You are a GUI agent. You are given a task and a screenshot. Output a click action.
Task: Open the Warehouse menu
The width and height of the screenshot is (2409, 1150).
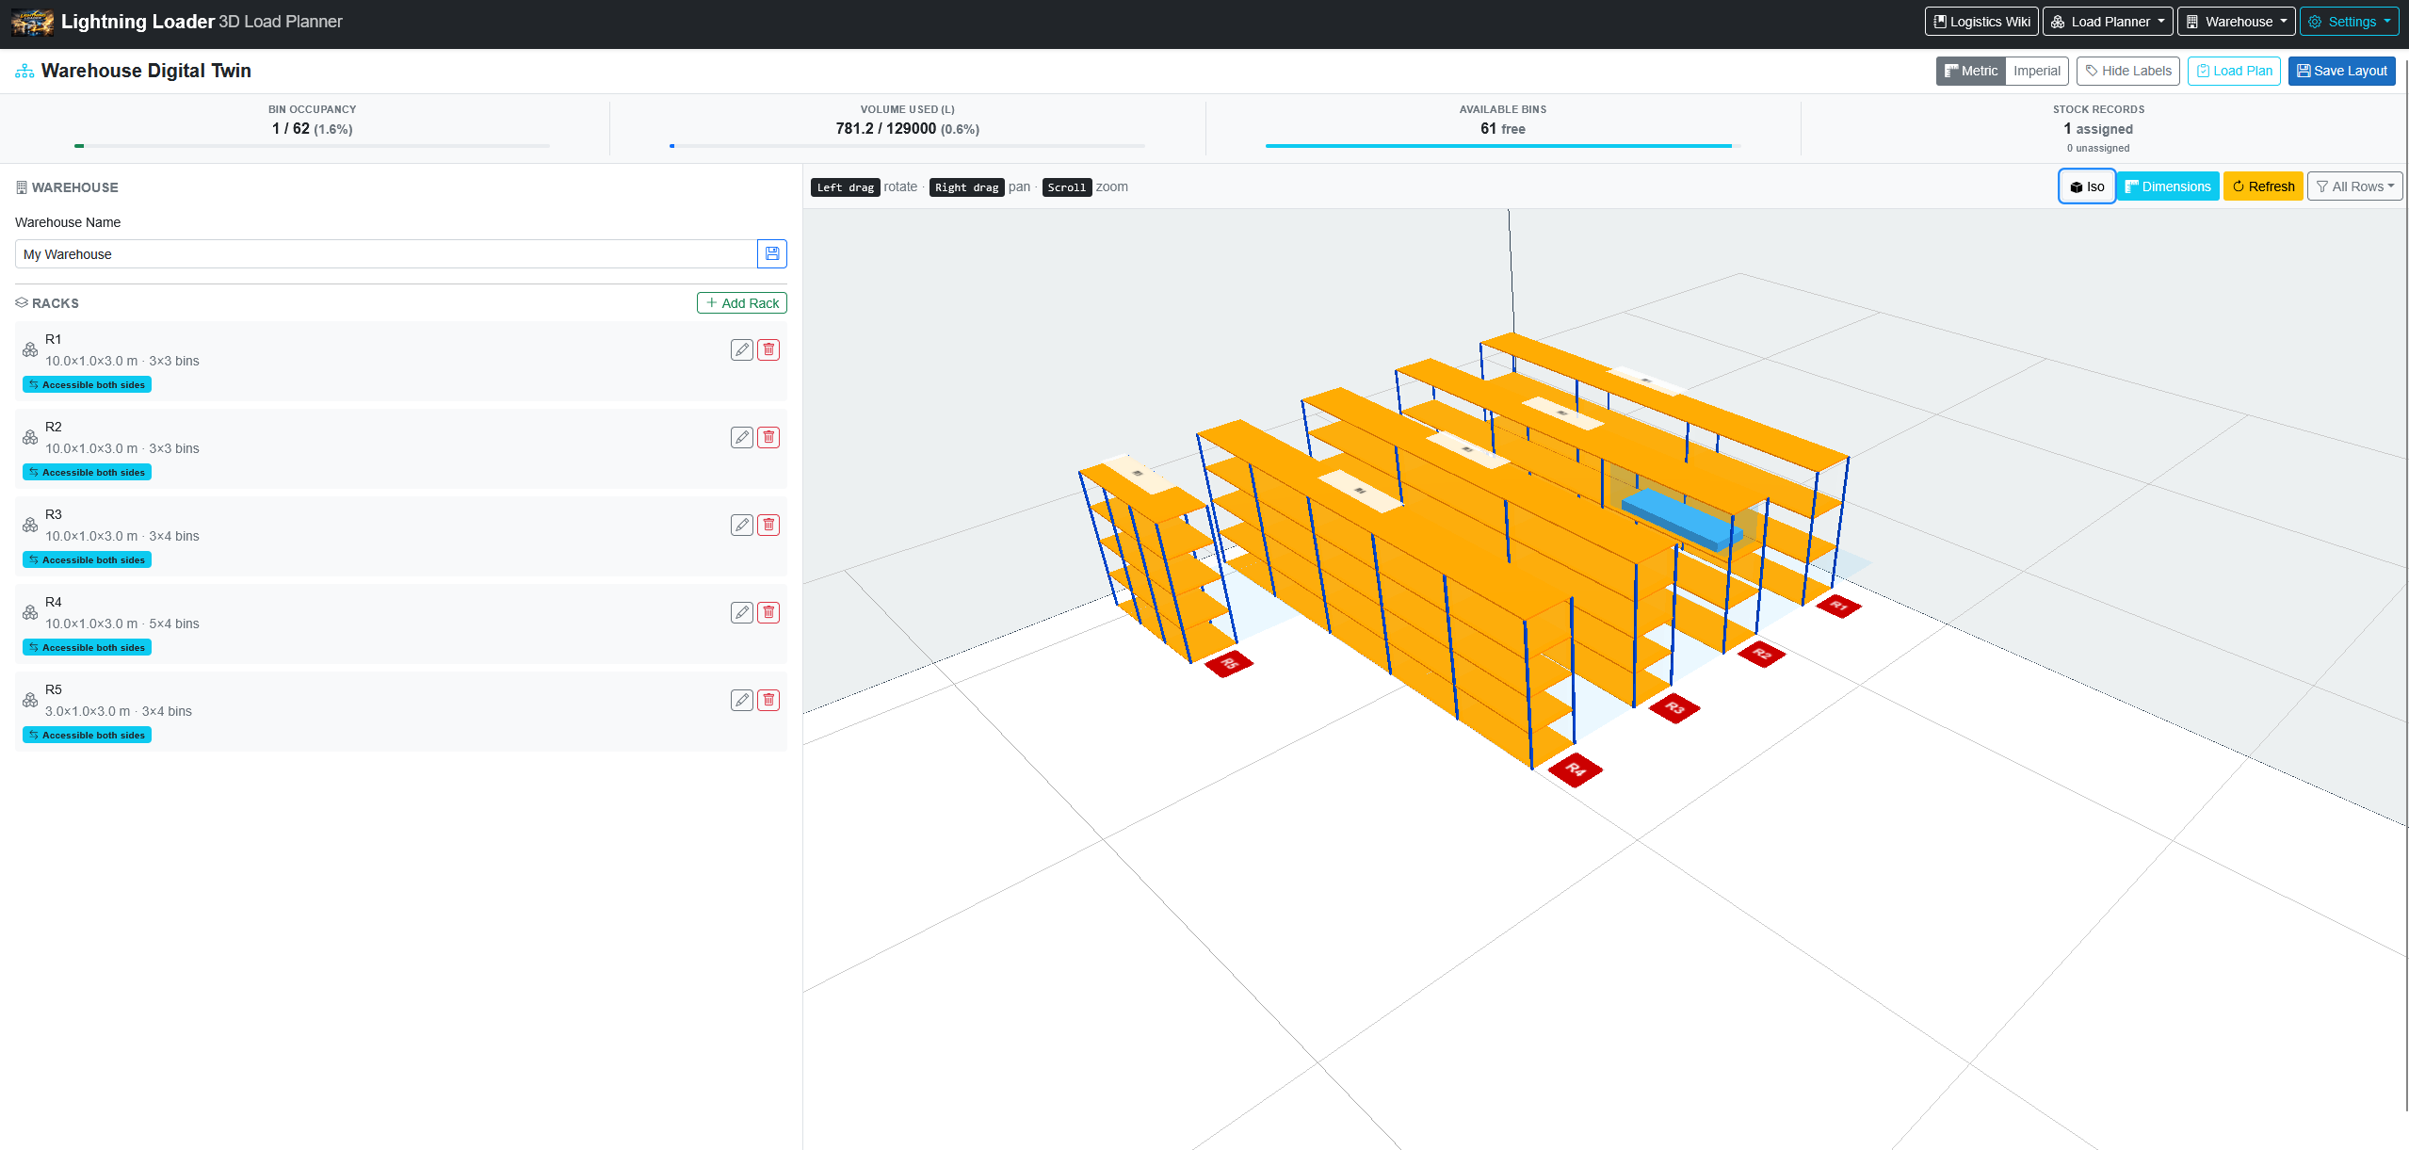(2236, 21)
